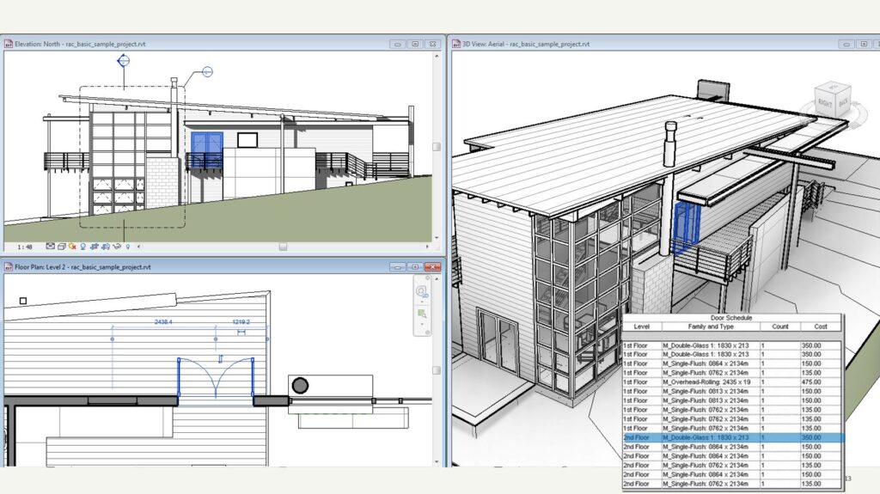Toggle Shadows icon in view control bar
The width and height of the screenshot is (880, 494).
pos(82,247)
